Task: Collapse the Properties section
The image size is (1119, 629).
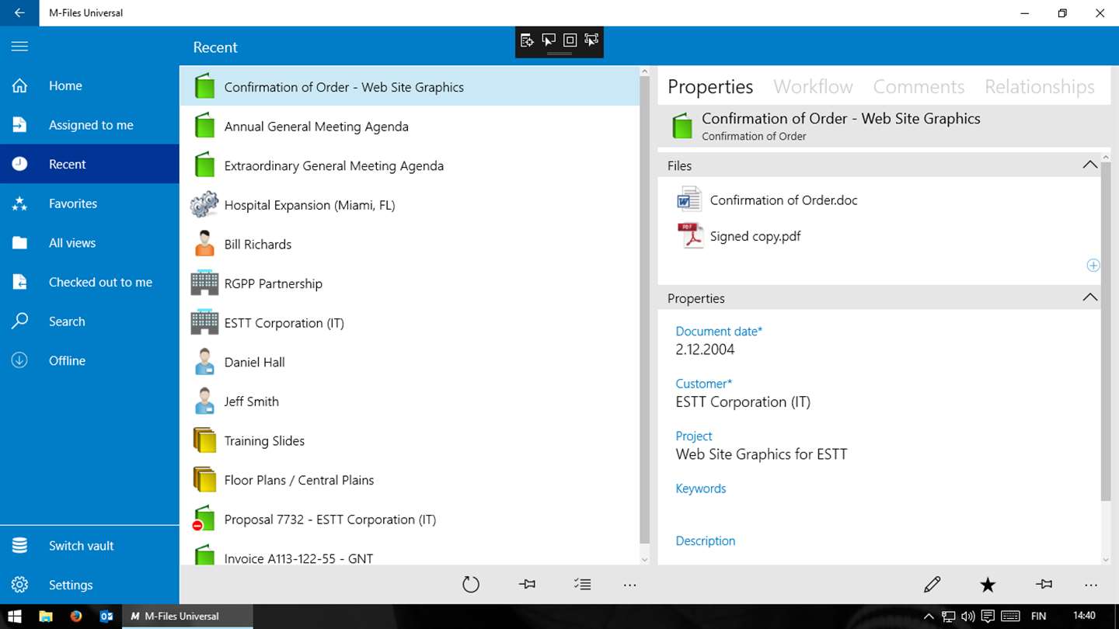Action: tap(1089, 297)
